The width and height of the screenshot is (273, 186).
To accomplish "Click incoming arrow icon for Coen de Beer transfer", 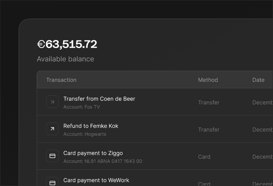I will [x=52, y=102].
